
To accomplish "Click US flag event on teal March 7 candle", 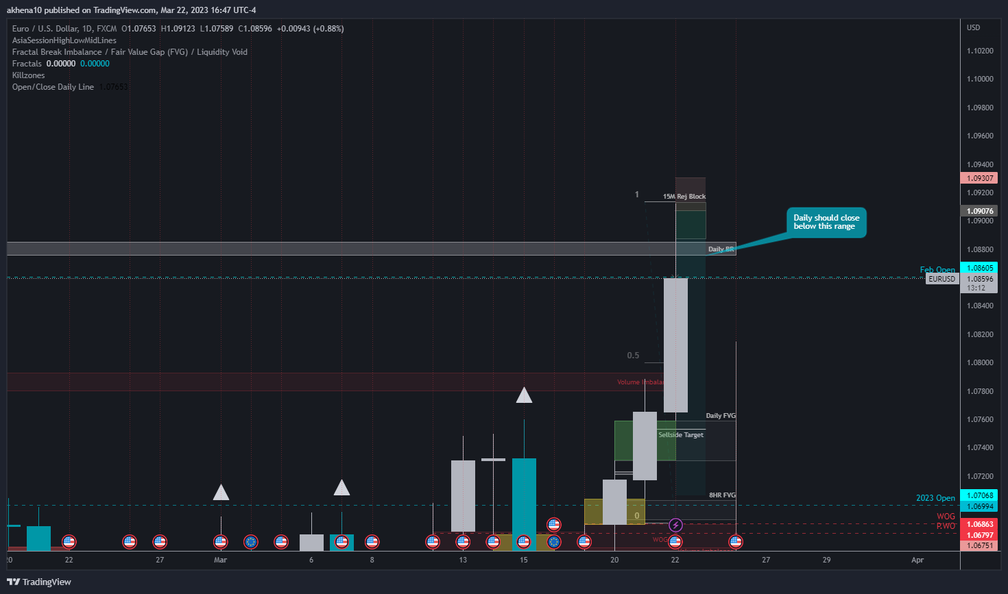I will (x=341, y=542).
